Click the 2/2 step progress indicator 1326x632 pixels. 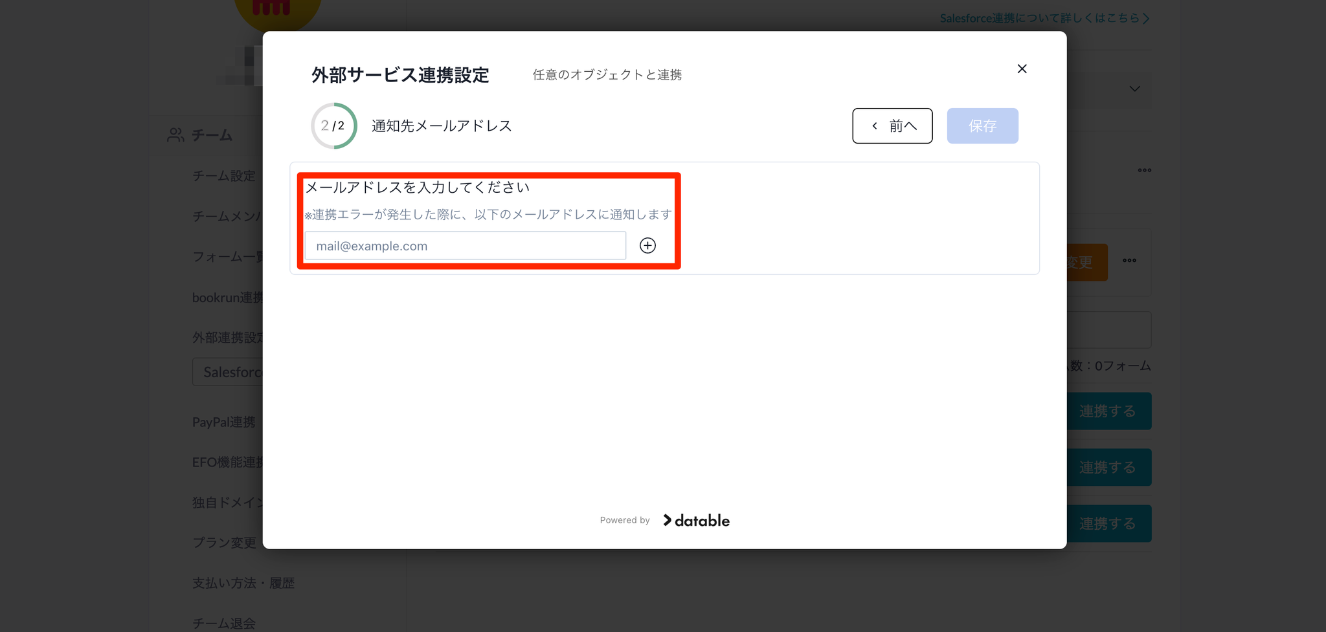[x=333, y=125]
